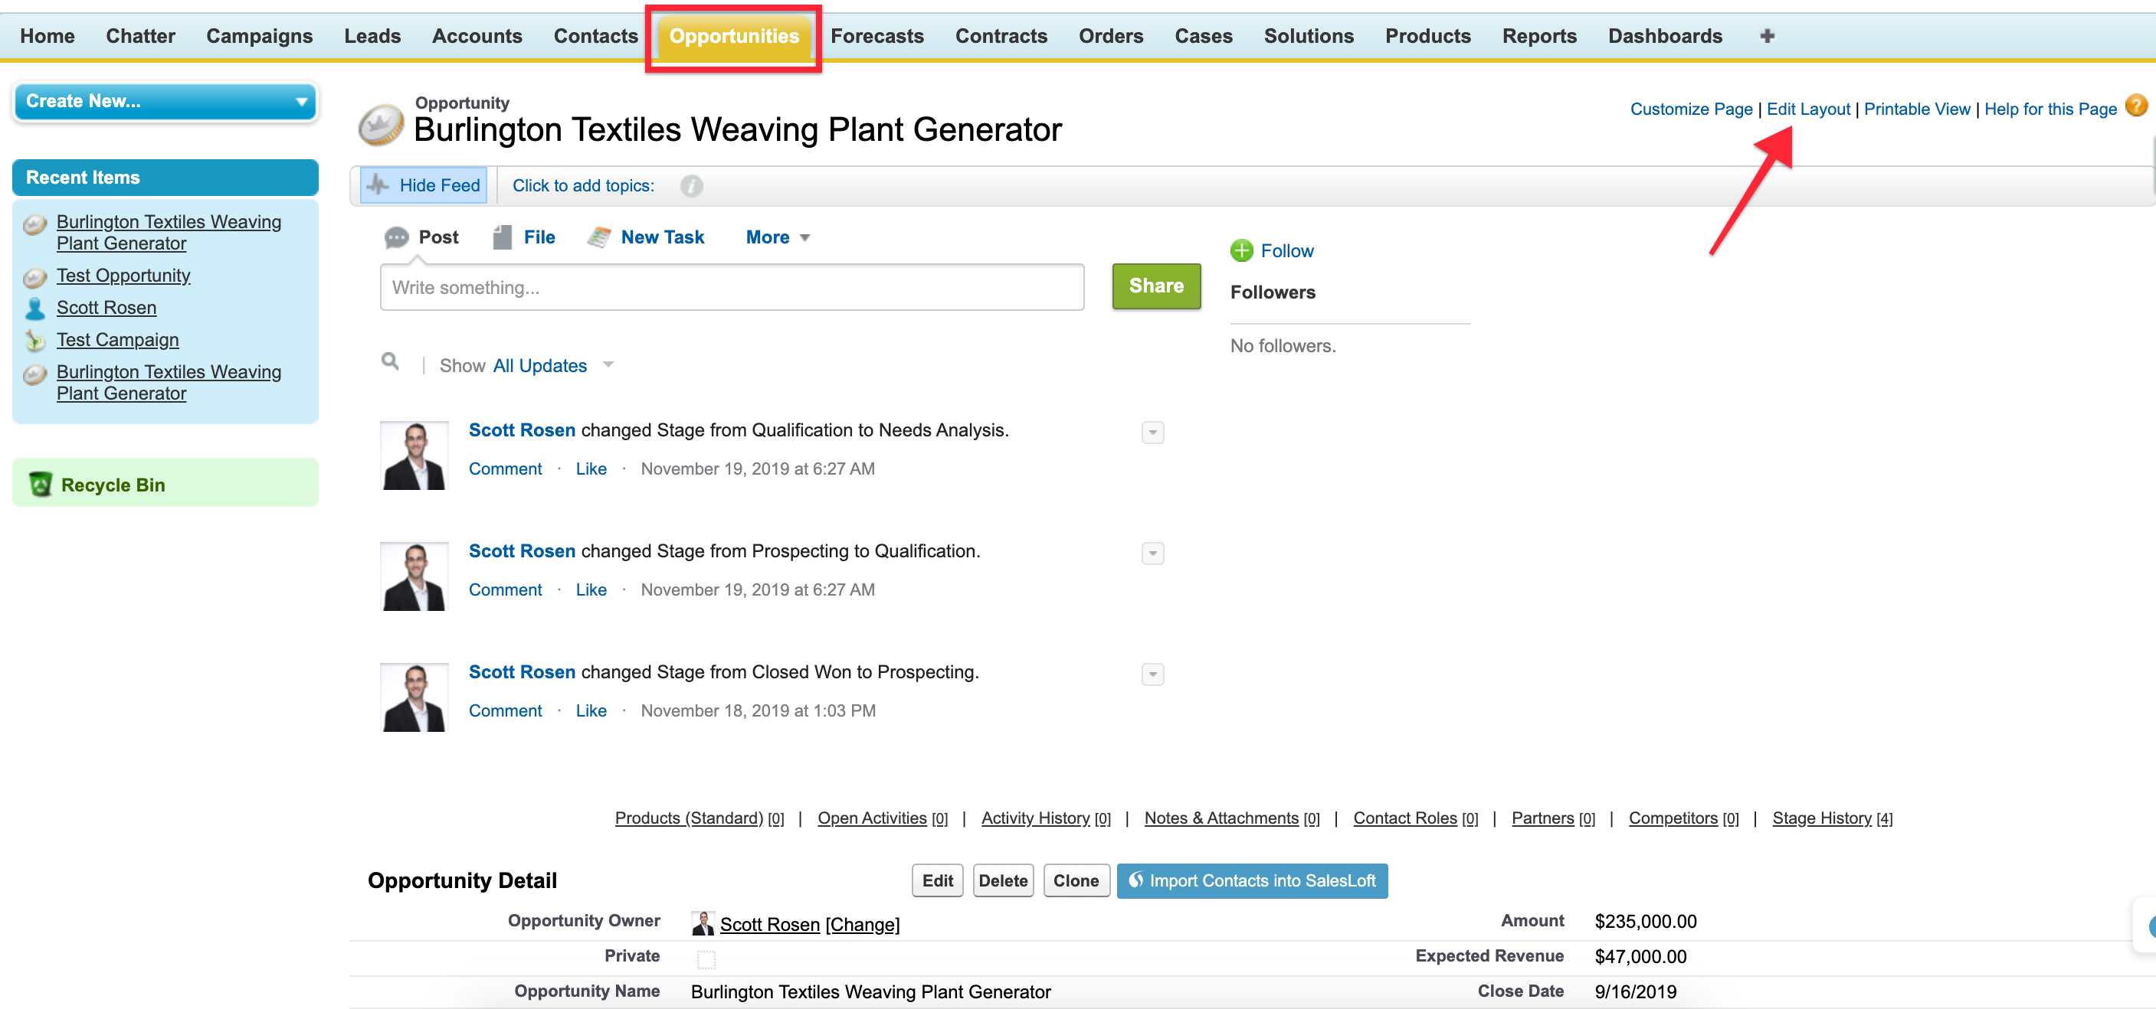Open the Leads tab

click(372, 36)
